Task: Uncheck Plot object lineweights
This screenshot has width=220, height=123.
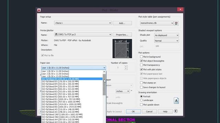Action: 141,61
